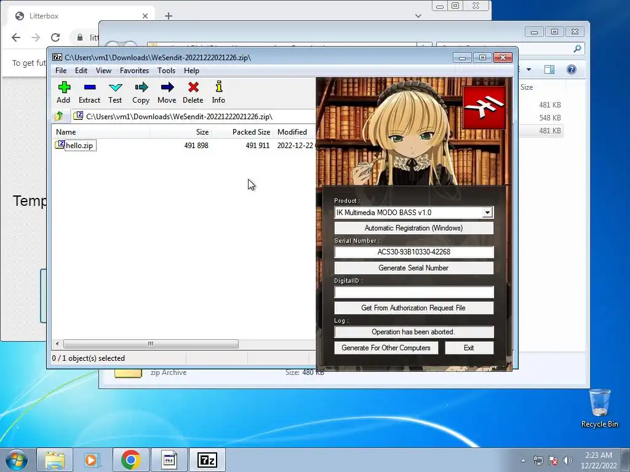The width and height of the screenshot is (630, 472).
Task: Go up one folder level in 7-Zip
Action: click(x=59, y=116)
